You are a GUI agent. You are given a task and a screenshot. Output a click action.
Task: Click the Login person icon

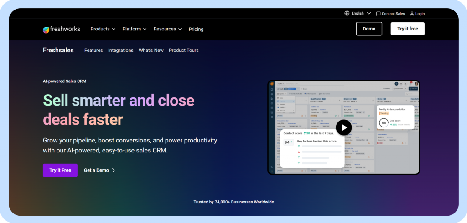pyautogui.click(x=412, y=14)
